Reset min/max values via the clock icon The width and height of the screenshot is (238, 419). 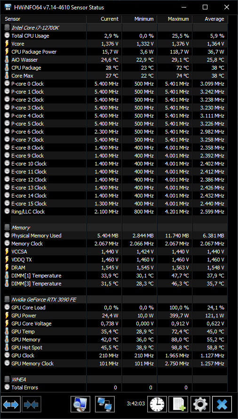pyautogui.click(x=157, y=404)
